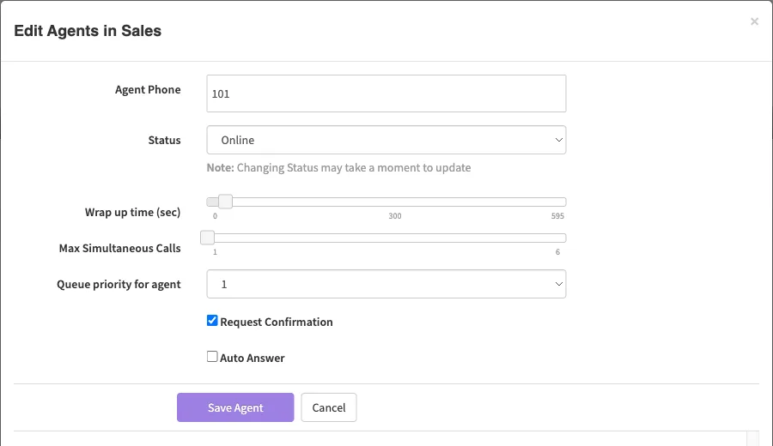
Task: Click the Save Agent button
Action: click(235, 407)
